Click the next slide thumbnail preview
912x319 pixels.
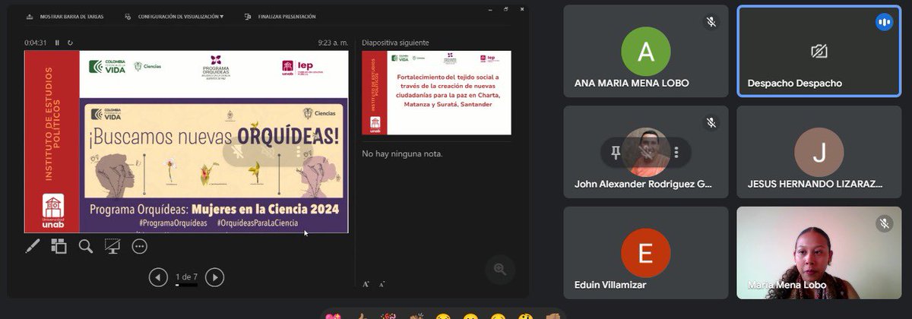pyautogui.click(x=436, y=93)
